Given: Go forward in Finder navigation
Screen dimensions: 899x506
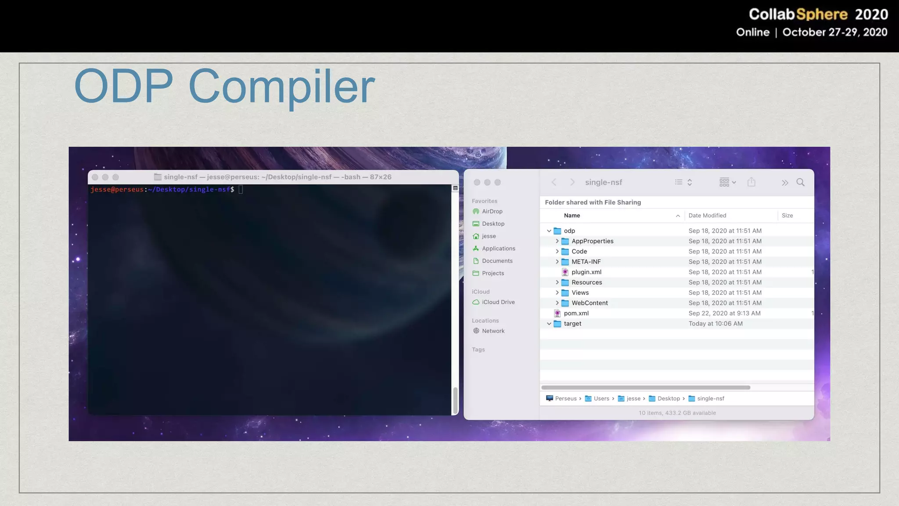Looking at the screenshot, I should [x=572, y=182].
